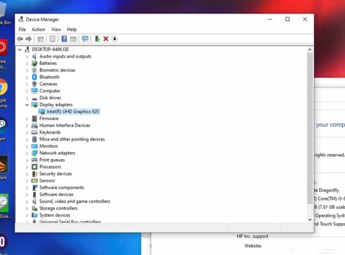Expand the Monitors category
The image size is (345, 255).
click(27, 146)
